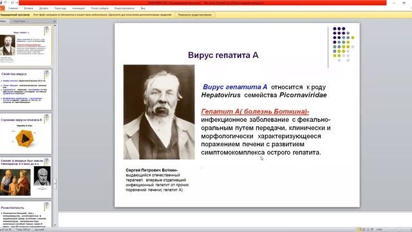Image resolution: width=412 pixels, height=232 pixels.
Task: Open the Рецензирование ribbon tab
Action: 124,8
